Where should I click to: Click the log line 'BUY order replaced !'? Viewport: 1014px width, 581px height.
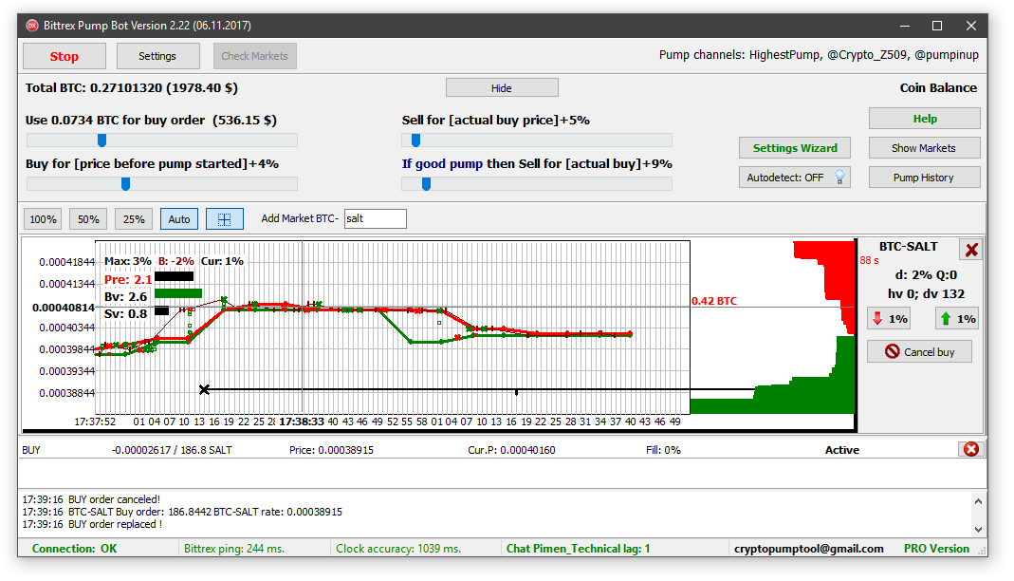point(92,524)
